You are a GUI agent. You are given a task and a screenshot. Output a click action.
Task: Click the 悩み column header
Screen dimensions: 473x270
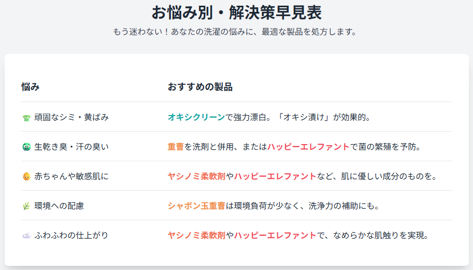pos(31,87)
